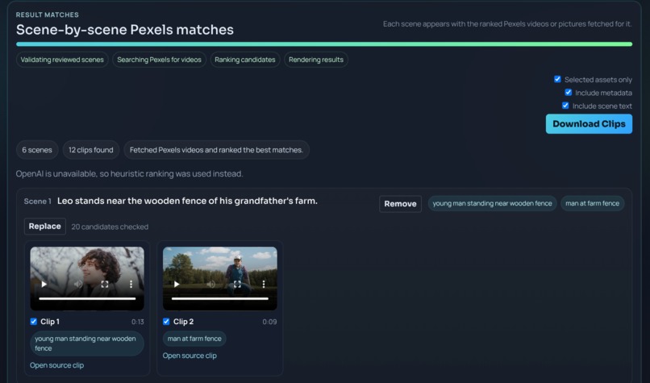Toggle the Selected assets only checkbox
Image resolution: width=650 pixels, height=383 pixels.
[557, 79]
